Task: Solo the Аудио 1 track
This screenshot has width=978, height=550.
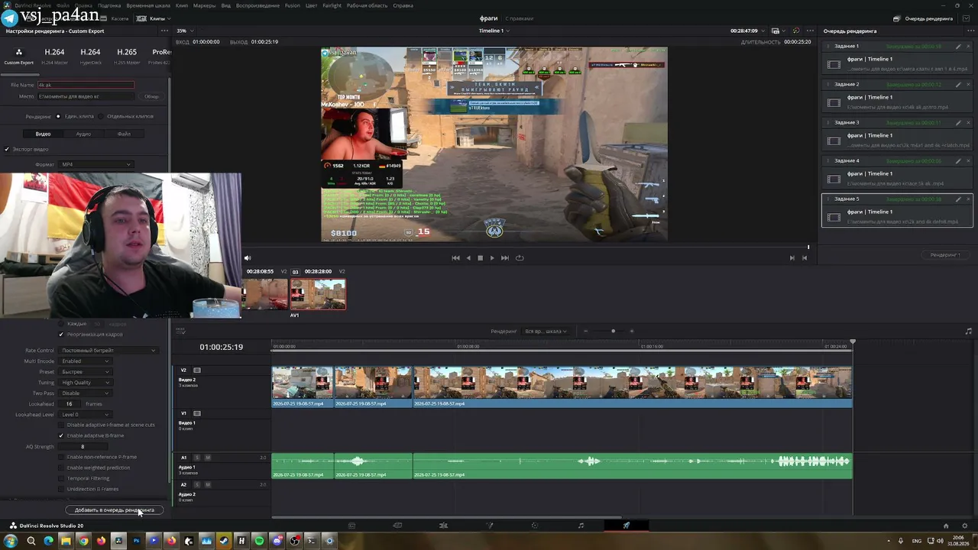Action: (x=196, y=458)
